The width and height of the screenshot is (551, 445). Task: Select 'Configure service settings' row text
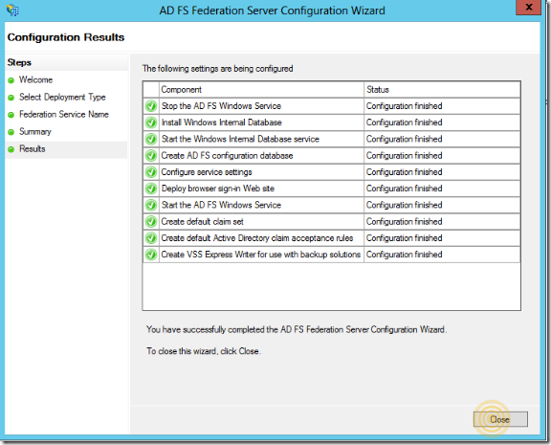coord(207,172)
